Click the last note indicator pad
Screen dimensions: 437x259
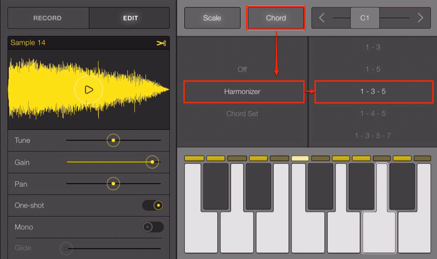(422, 158)
